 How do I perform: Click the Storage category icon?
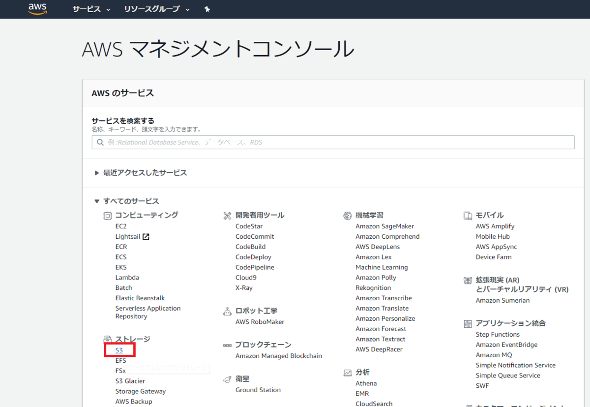pos(108,339)
